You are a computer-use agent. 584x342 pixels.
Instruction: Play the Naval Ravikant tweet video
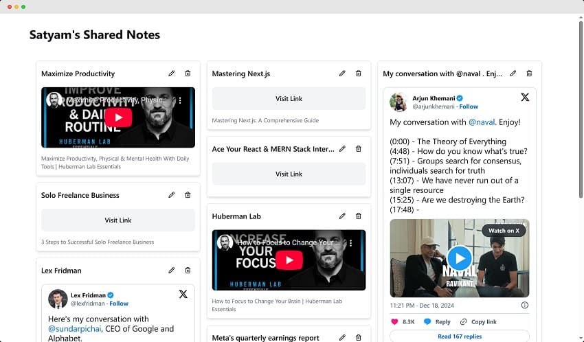pos(459,258)
